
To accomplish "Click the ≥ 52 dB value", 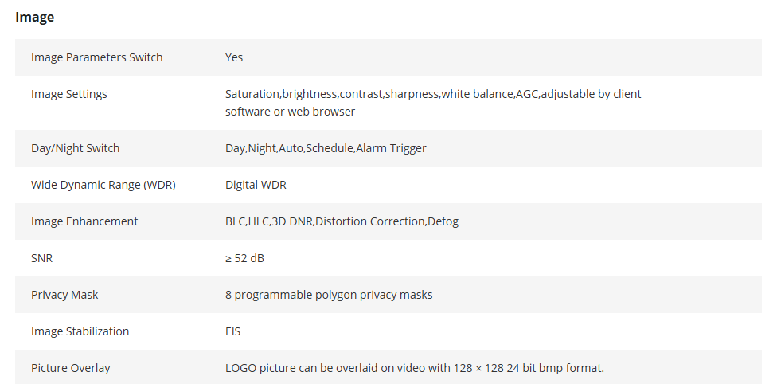I will [x=244, y=258].
